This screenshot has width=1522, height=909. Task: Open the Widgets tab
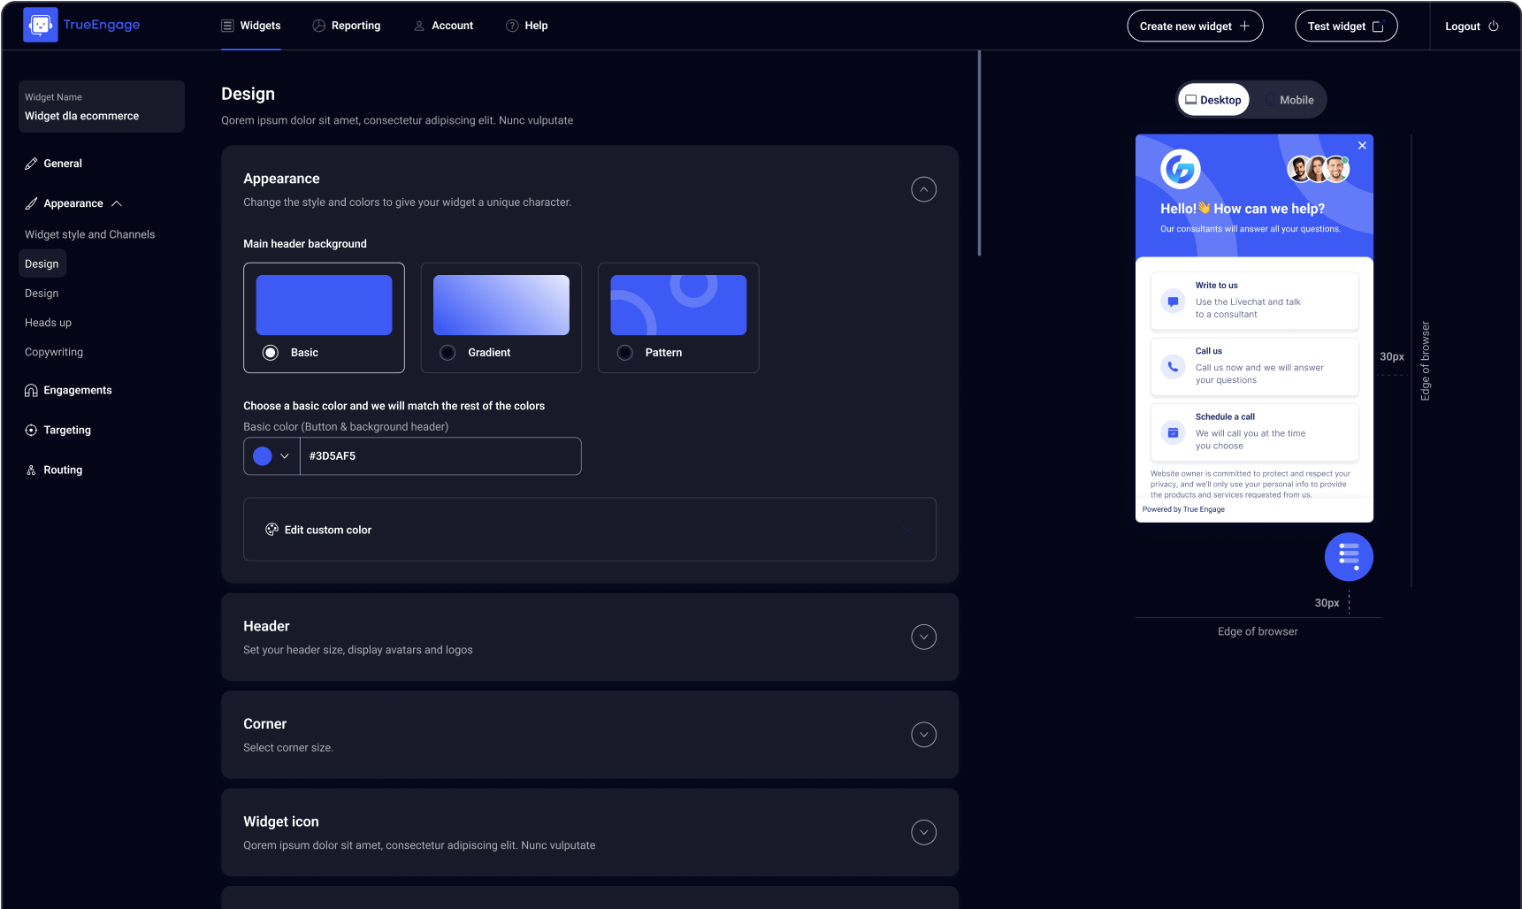click(251, 26)
